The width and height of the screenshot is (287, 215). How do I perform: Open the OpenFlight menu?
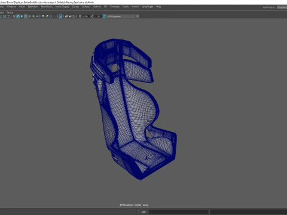click(147, 7)
